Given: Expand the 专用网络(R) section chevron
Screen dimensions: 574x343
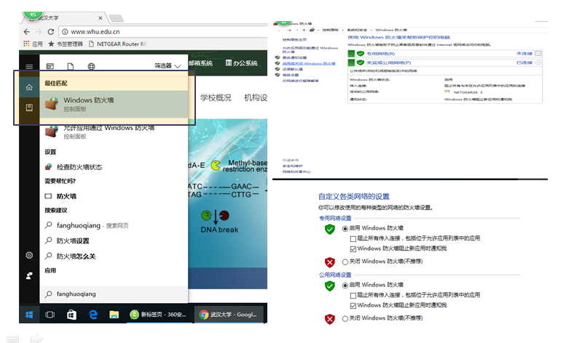Looking at the screenshot, I should coord(538,53).
